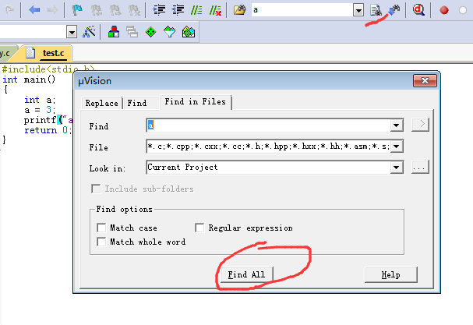Viewport: 473px width, 325px height.
Task: Open Pack Installer icon
Action: coord(189,32)
